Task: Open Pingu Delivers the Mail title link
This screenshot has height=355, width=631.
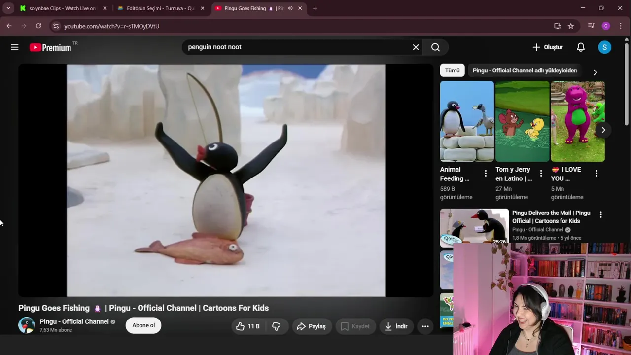Action: click(x=551, y=217)
